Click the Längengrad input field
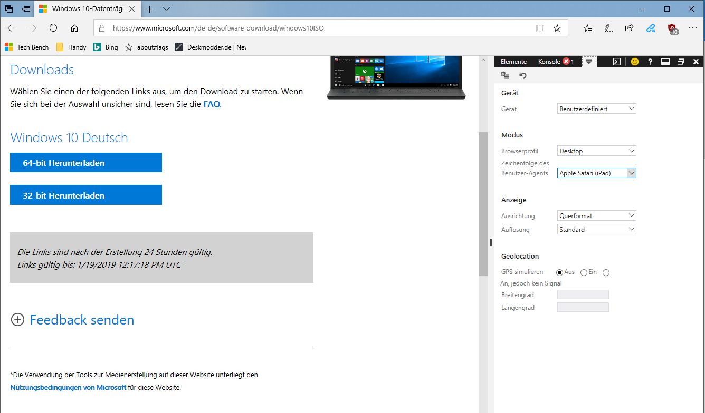 coord(583,307)
